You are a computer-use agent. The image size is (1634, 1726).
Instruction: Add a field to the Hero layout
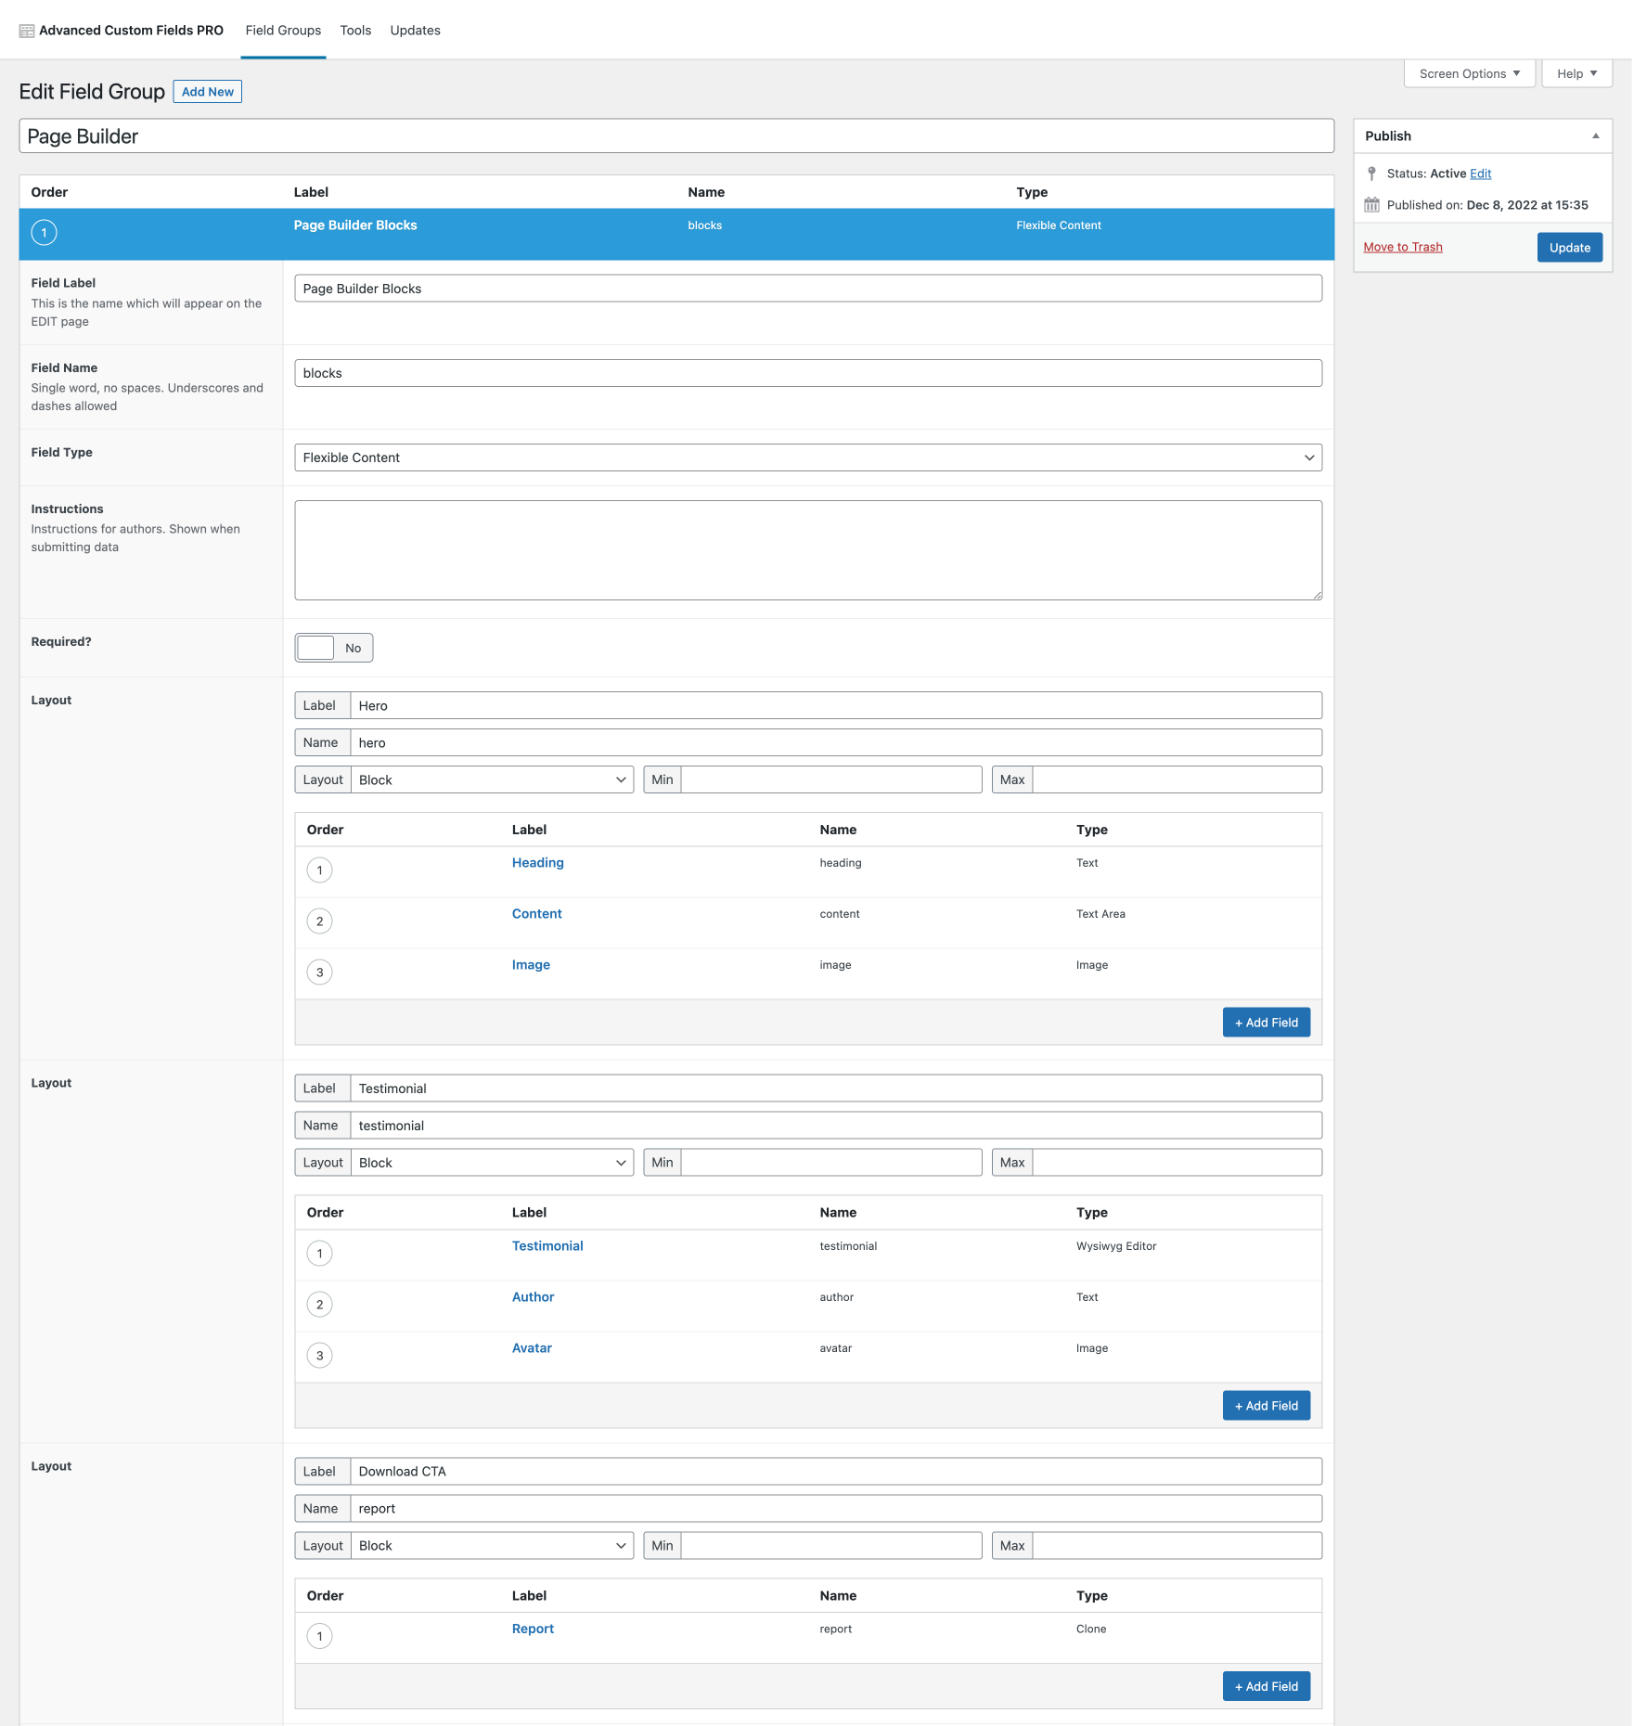[1266, 1023]
